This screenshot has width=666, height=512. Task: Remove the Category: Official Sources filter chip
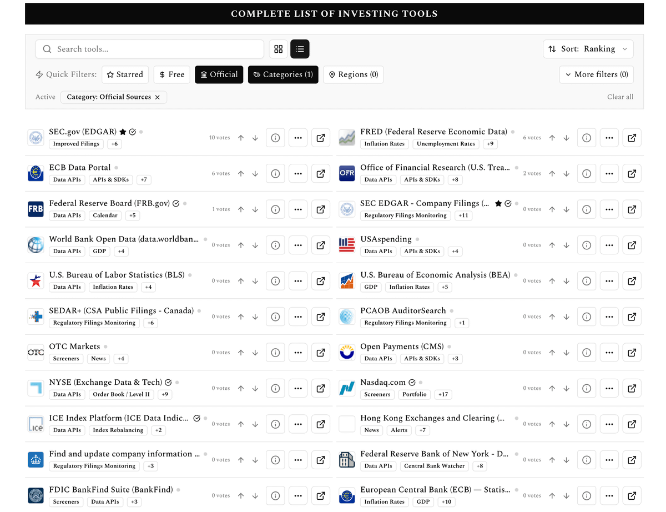pyautogui.click(x=157, y=97)
